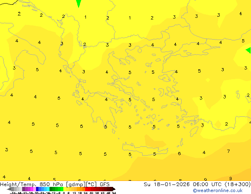Click the grey arrow at the legend's cold end
This screenshot has height=194, width=251.
click(x=9, y=189)
